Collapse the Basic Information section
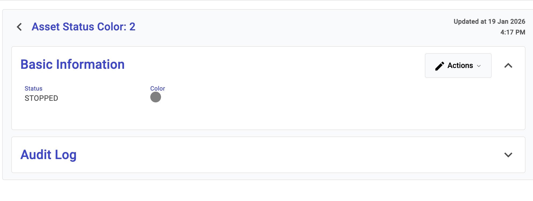The image size is (533, 201). pos(508,66)
